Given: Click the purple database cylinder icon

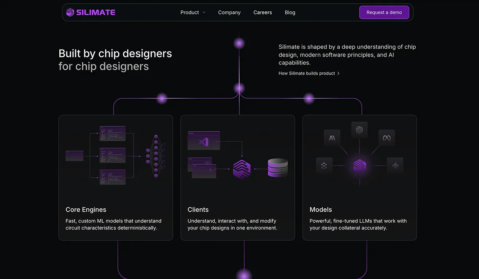Looking at the screenshot, I should point(278,168).
